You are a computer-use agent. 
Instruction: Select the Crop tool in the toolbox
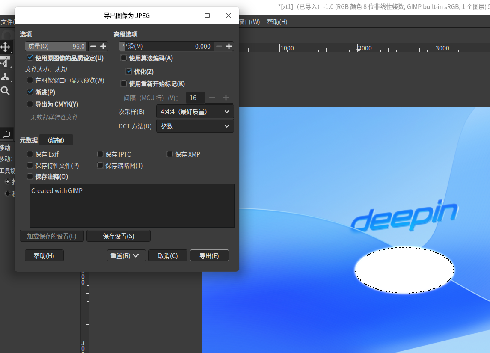5,62
